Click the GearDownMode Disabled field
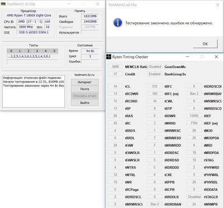224x208 pixels. (x=155, y=66)
